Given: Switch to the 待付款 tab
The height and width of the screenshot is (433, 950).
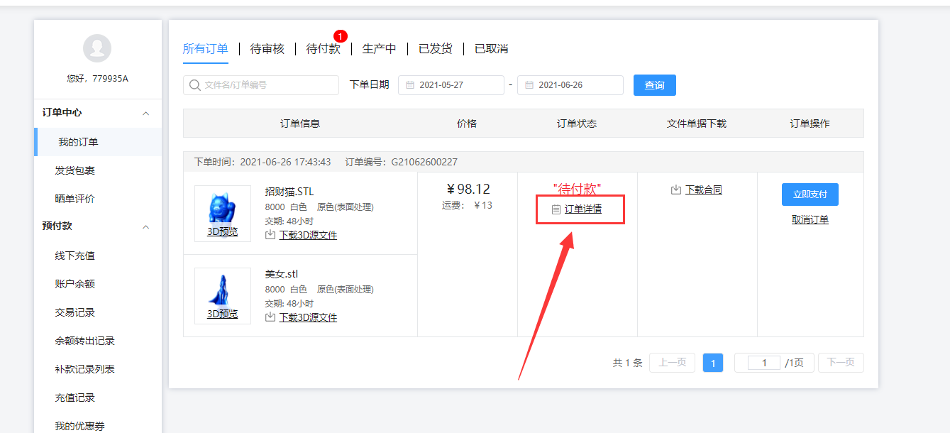Looking at the screenshot, I should pyautogui.click(x=324, y=49).
